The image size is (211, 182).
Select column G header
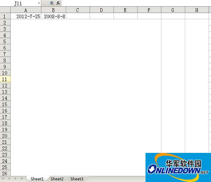pos(173,10)
